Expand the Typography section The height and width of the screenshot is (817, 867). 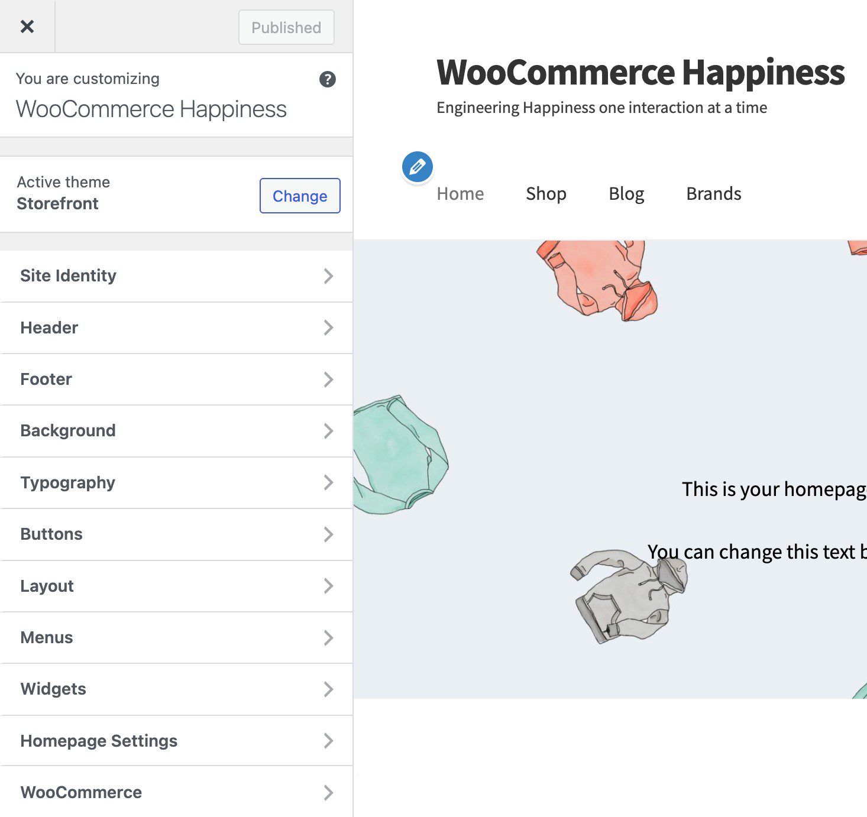tap(176, 483)
